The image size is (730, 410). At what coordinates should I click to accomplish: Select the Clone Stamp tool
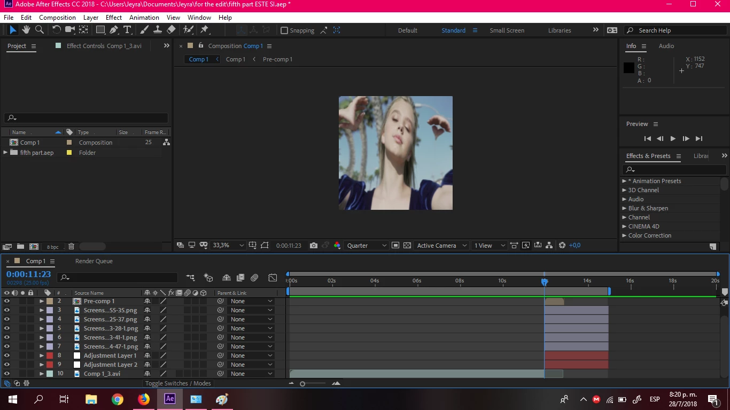coord(158,30)
